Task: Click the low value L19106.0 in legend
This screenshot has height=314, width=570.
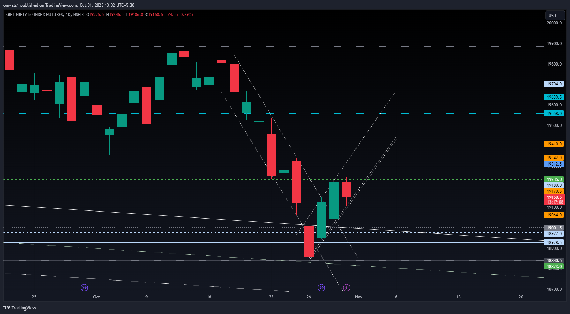Action: (135, 15)
